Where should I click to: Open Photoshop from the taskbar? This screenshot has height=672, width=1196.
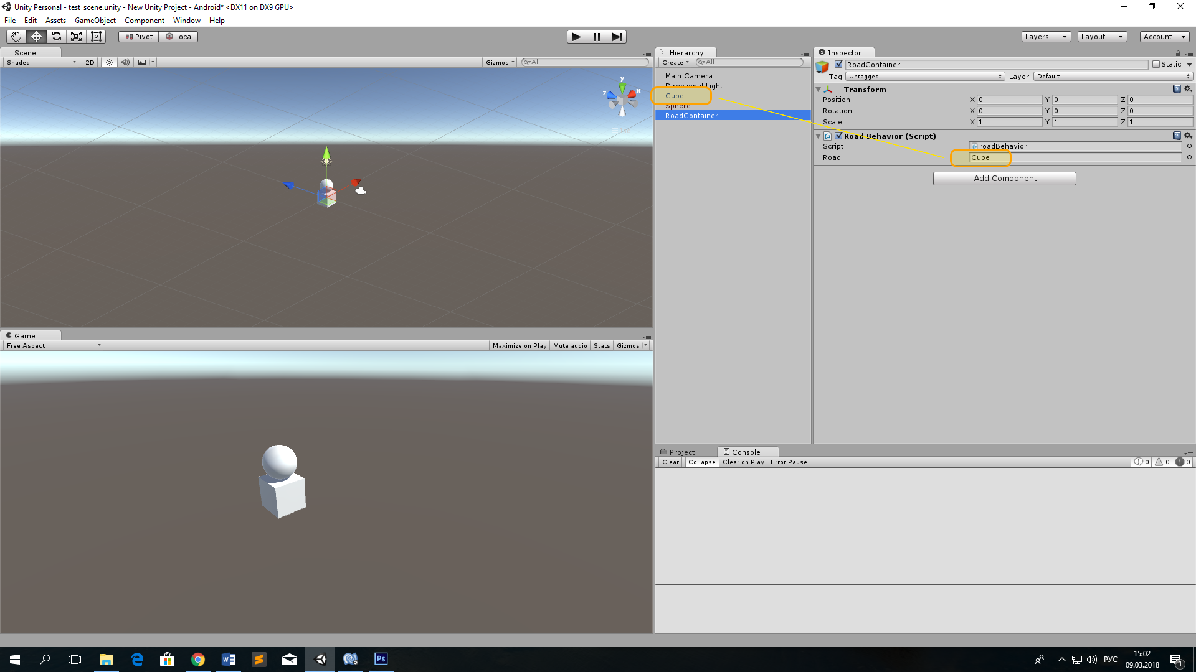point(381,659)
